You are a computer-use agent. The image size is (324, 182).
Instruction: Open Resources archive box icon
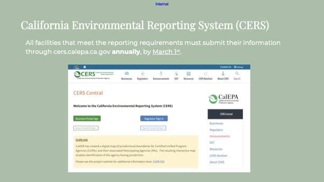click(189, 73)
